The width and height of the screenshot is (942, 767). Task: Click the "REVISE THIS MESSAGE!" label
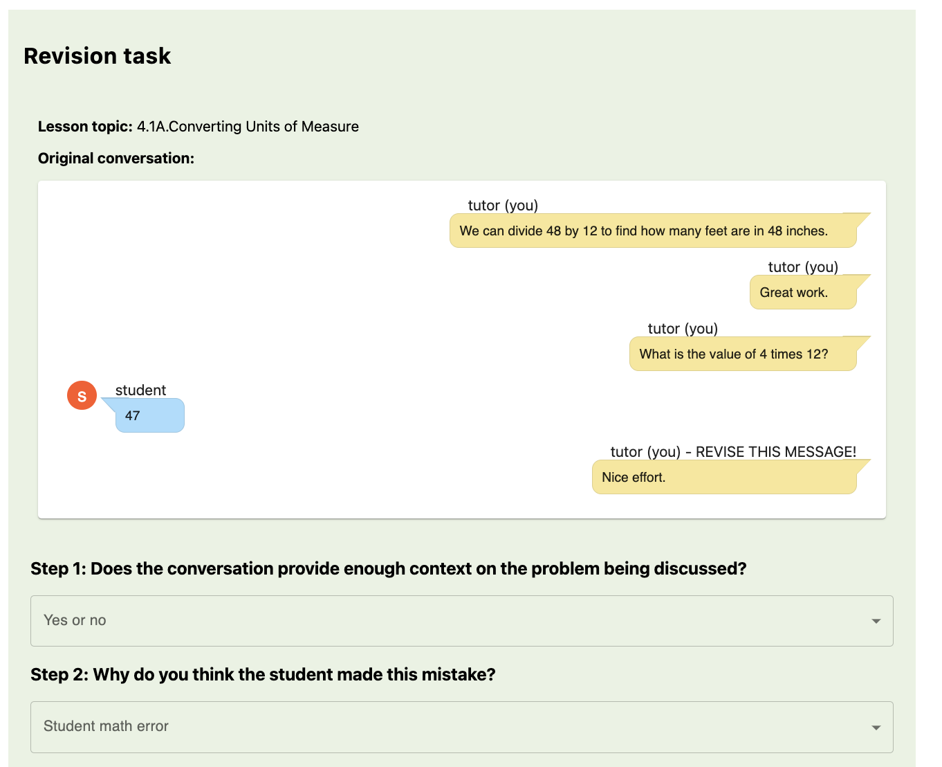tap(775, 452)
